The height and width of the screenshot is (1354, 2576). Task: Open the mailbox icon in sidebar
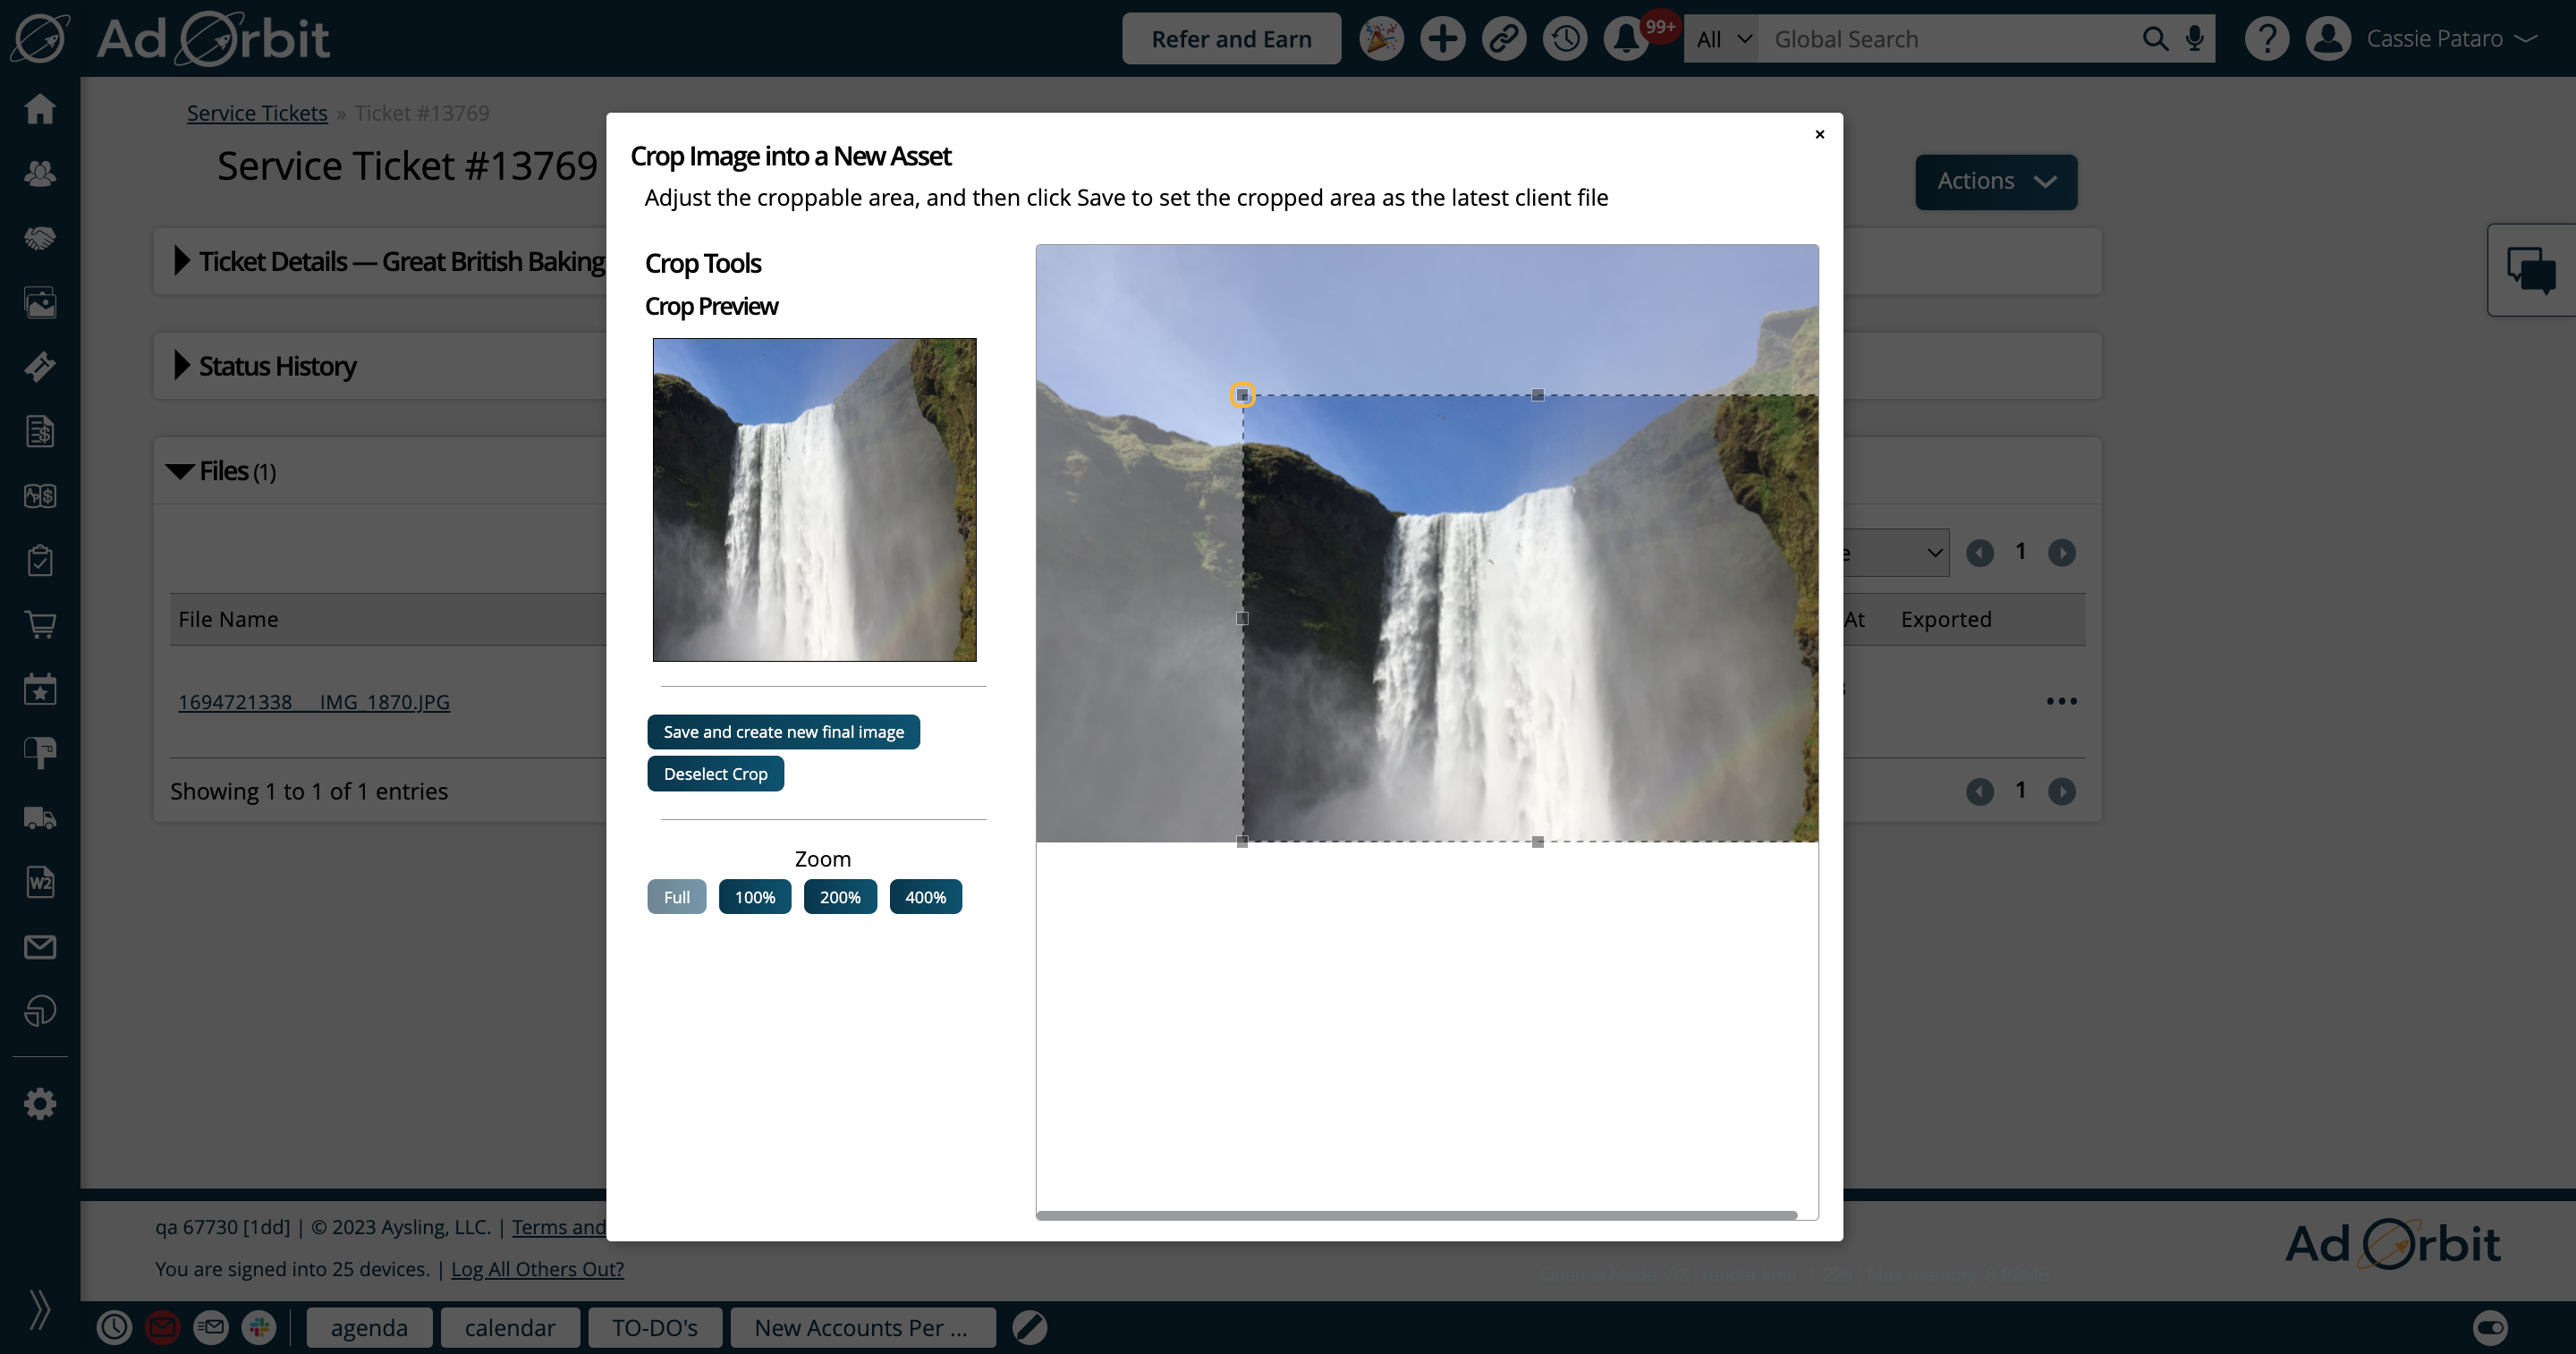point(40,753)
